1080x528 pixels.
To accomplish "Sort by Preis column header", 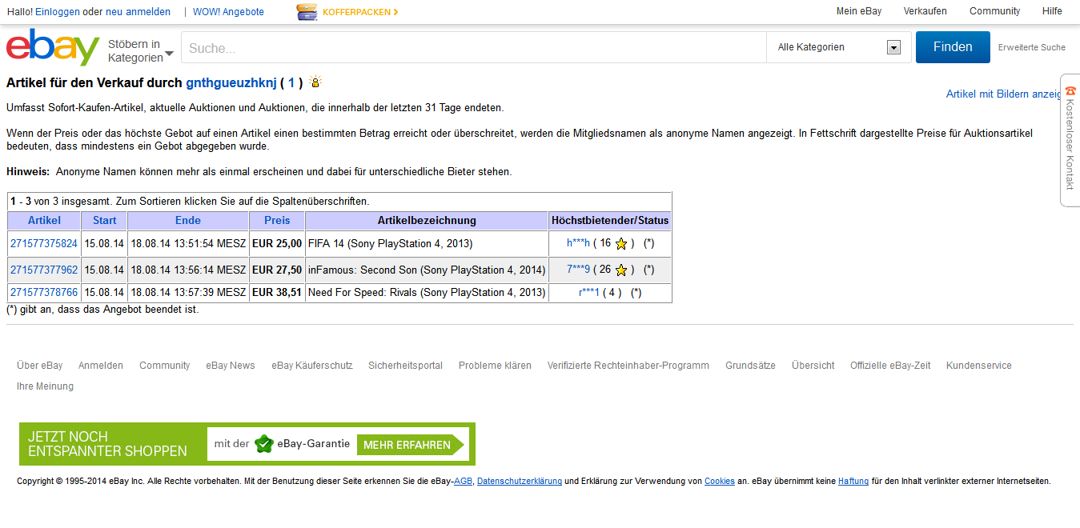I will 277,220.
